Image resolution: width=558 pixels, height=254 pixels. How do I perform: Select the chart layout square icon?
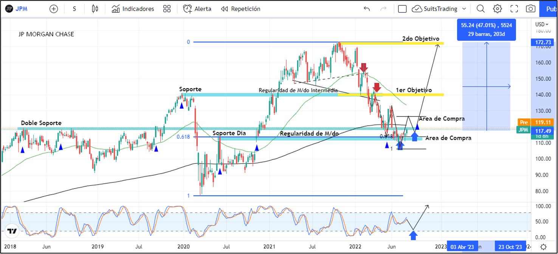tap(402, 9)
